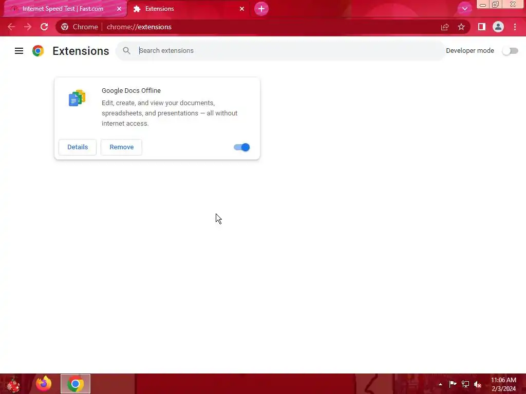Close the Chrome window
Viewport: 526px width, 394px height.
tap(513, 4)
